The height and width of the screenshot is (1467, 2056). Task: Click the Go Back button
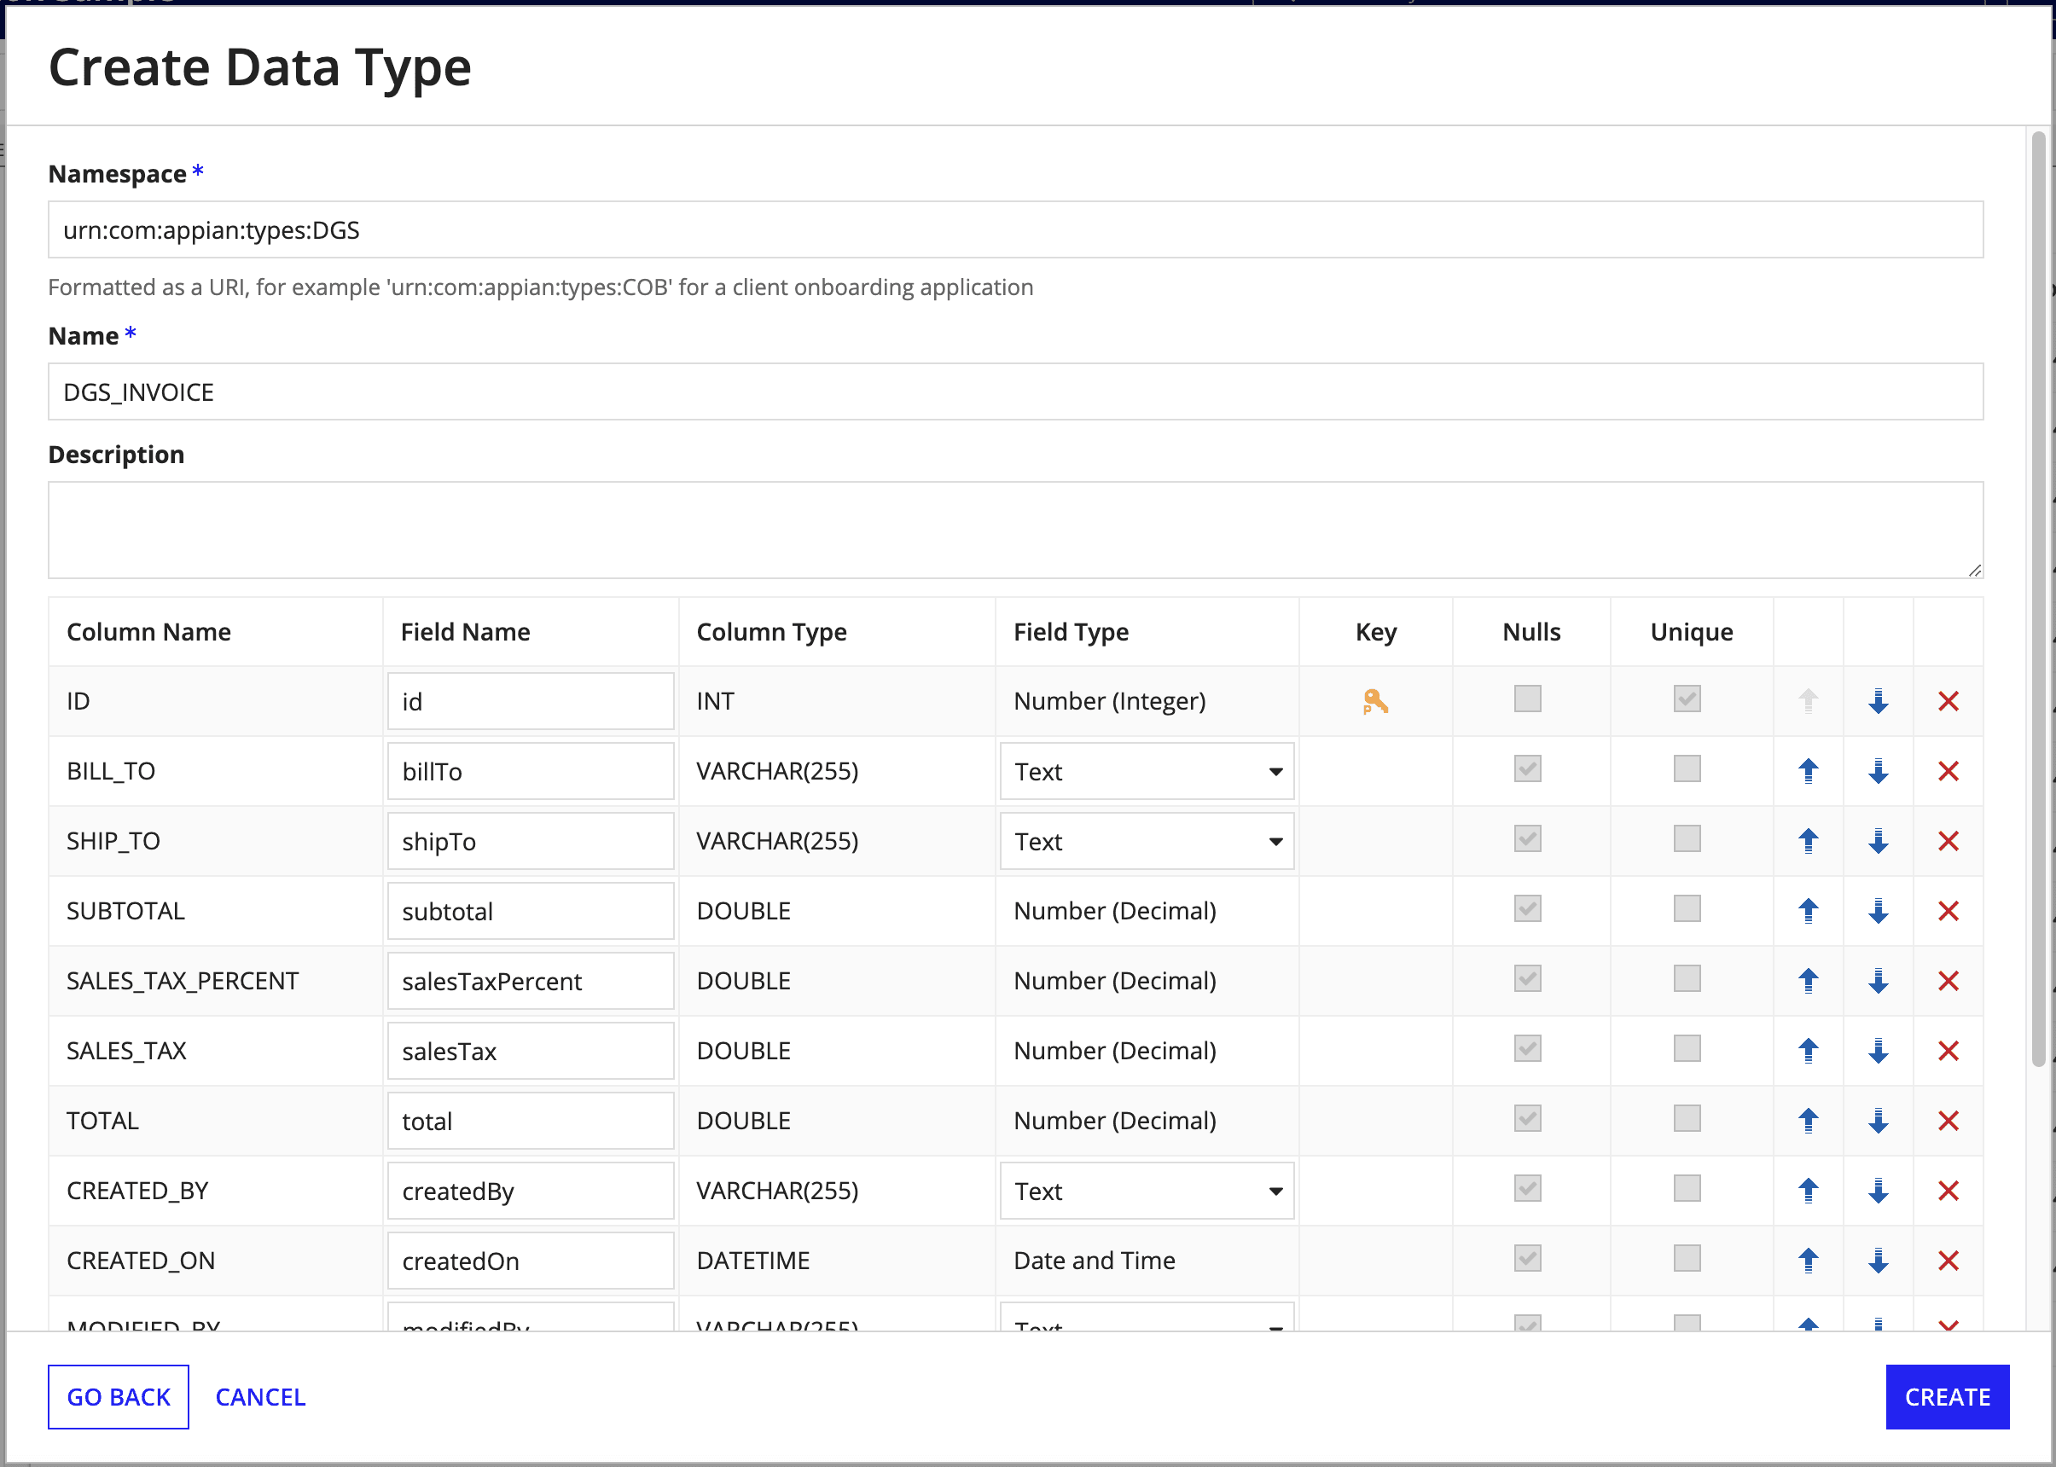tap(119, 1396)
